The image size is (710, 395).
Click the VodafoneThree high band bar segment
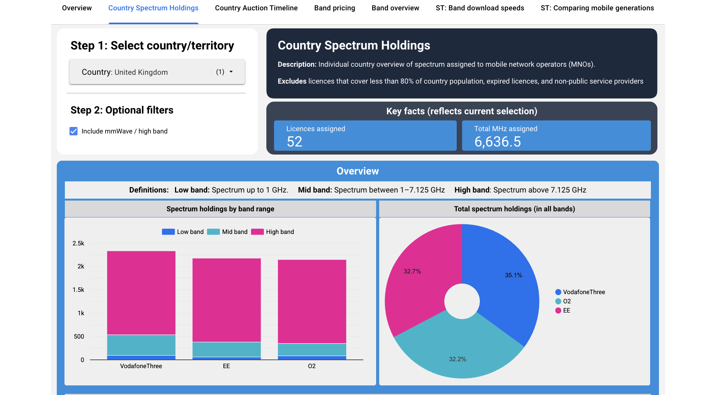click(141, 292)
